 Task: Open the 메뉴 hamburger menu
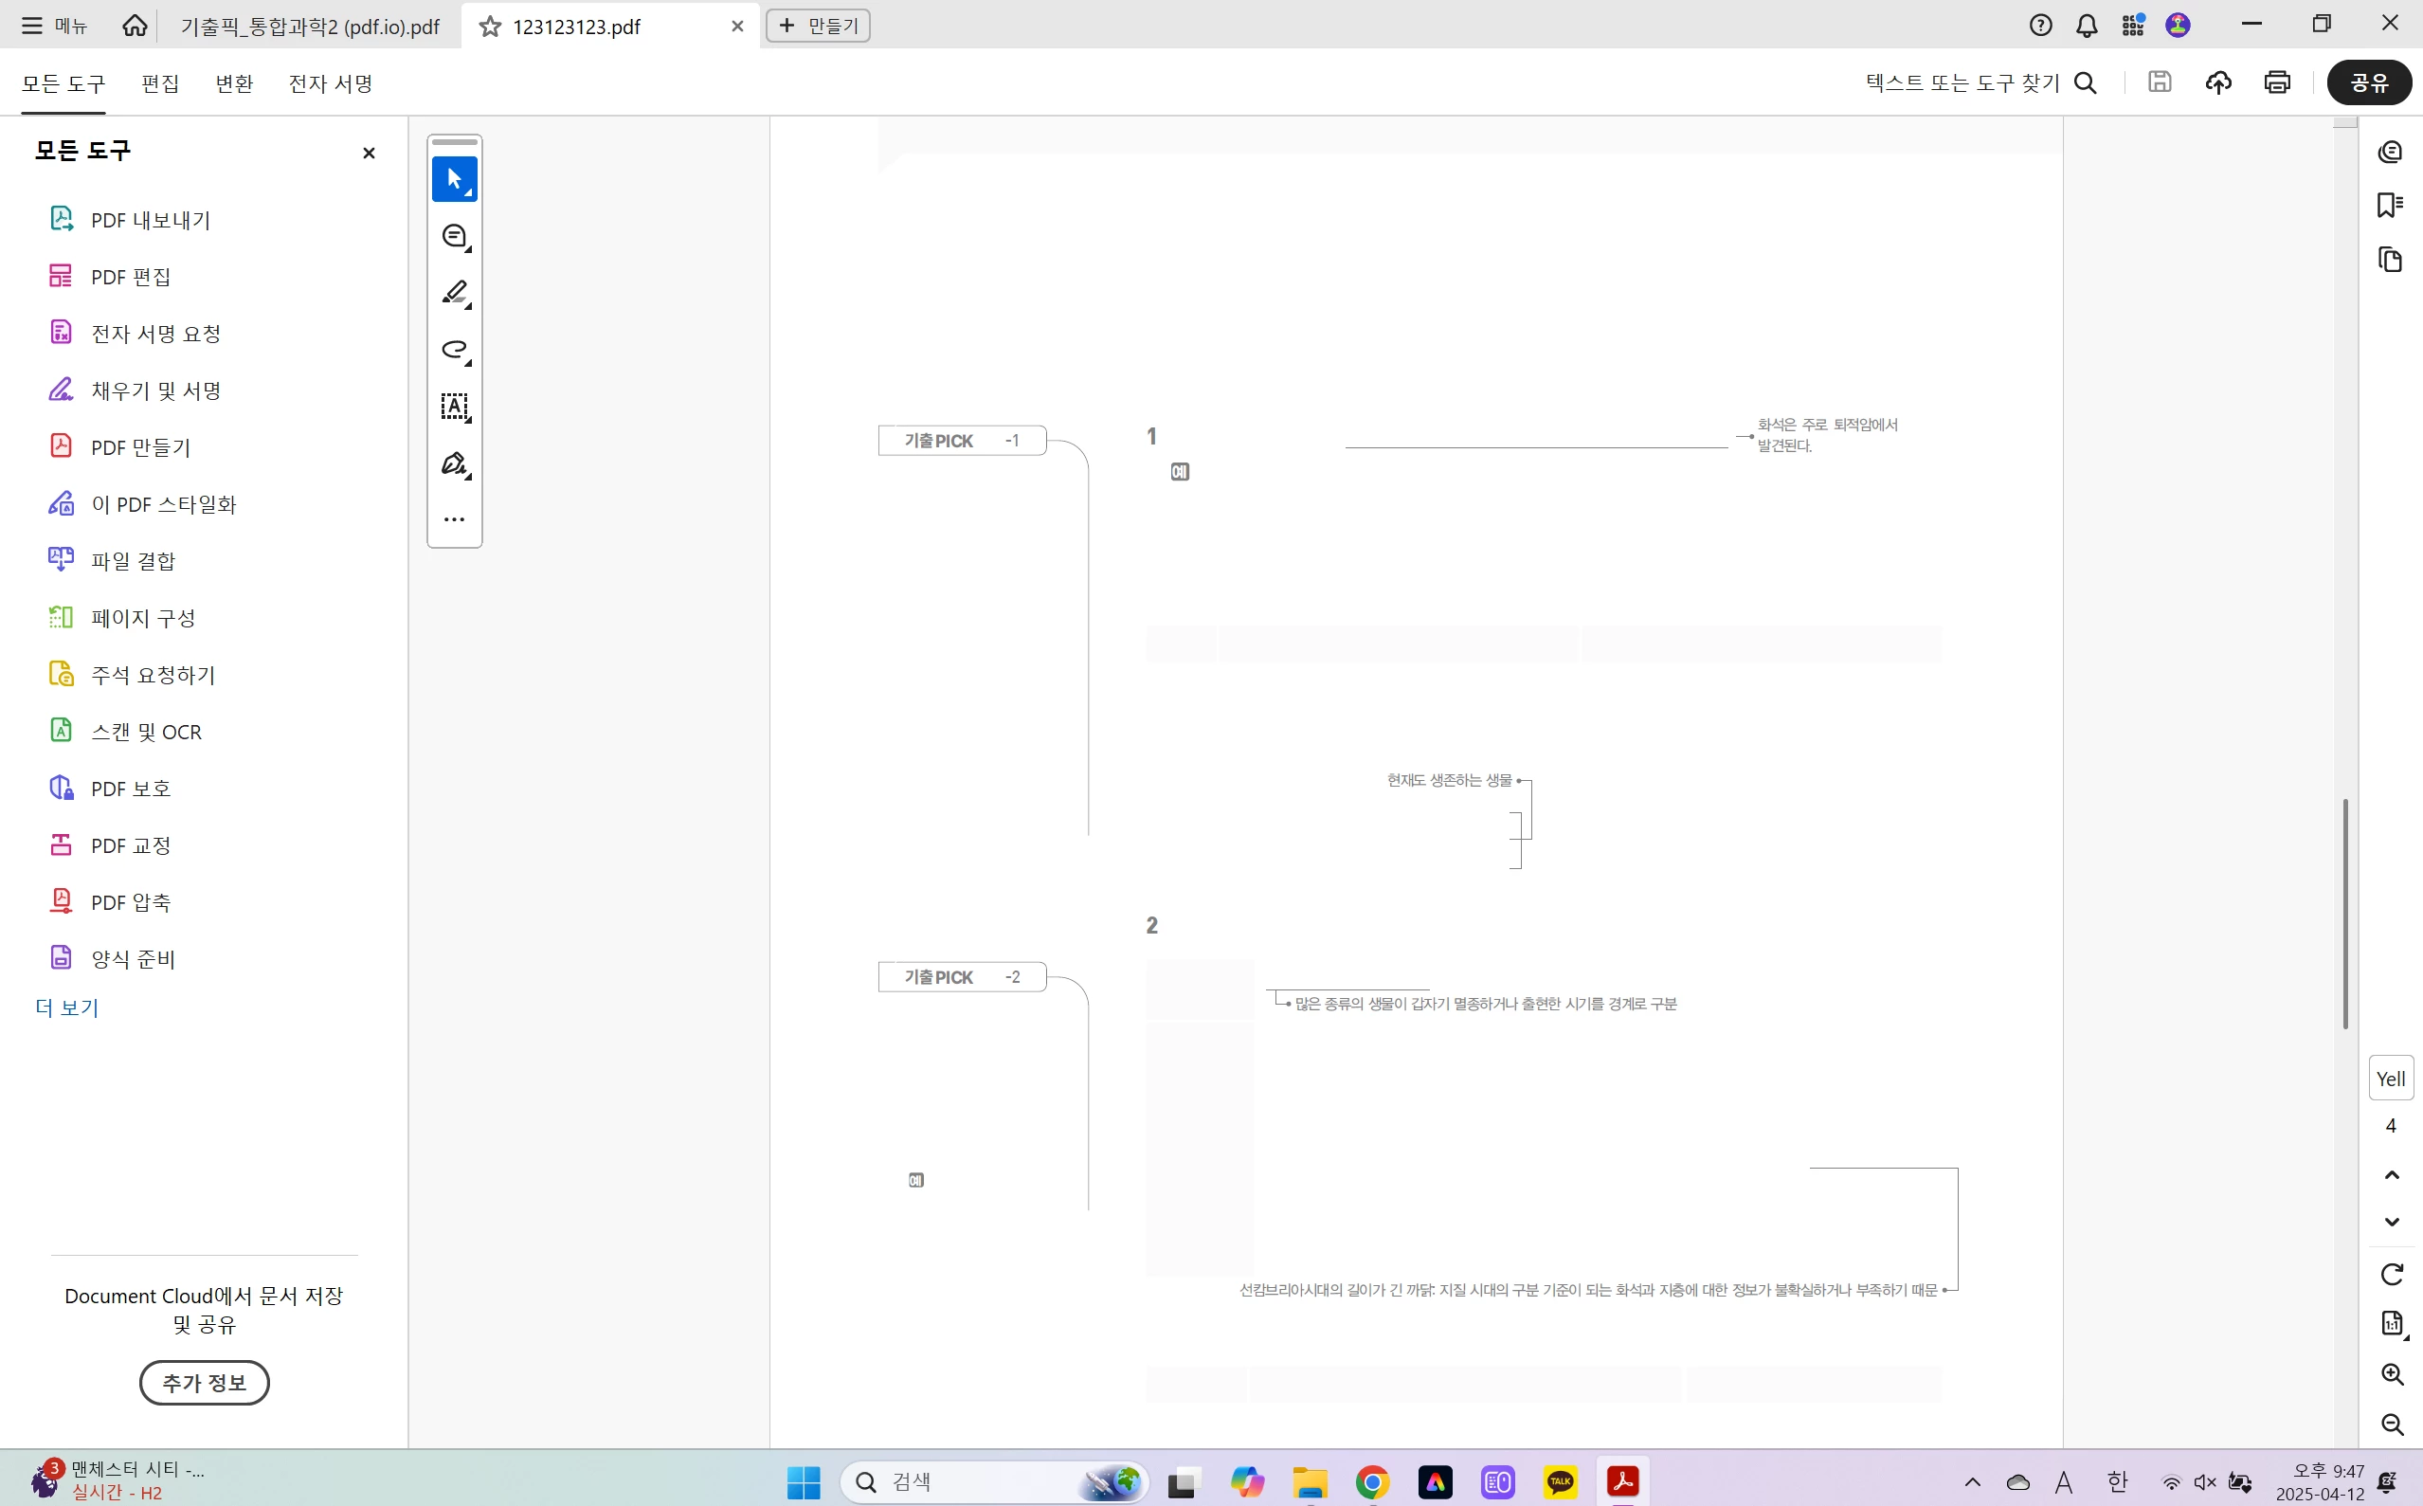54,26
